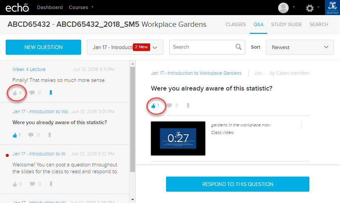Go to the Classes tab
The width and height of the screenshot is (340, 203).
pyautogui.click(x=235, y=25)
